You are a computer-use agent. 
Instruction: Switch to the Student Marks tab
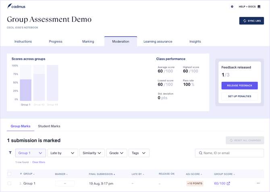[49, 126]
